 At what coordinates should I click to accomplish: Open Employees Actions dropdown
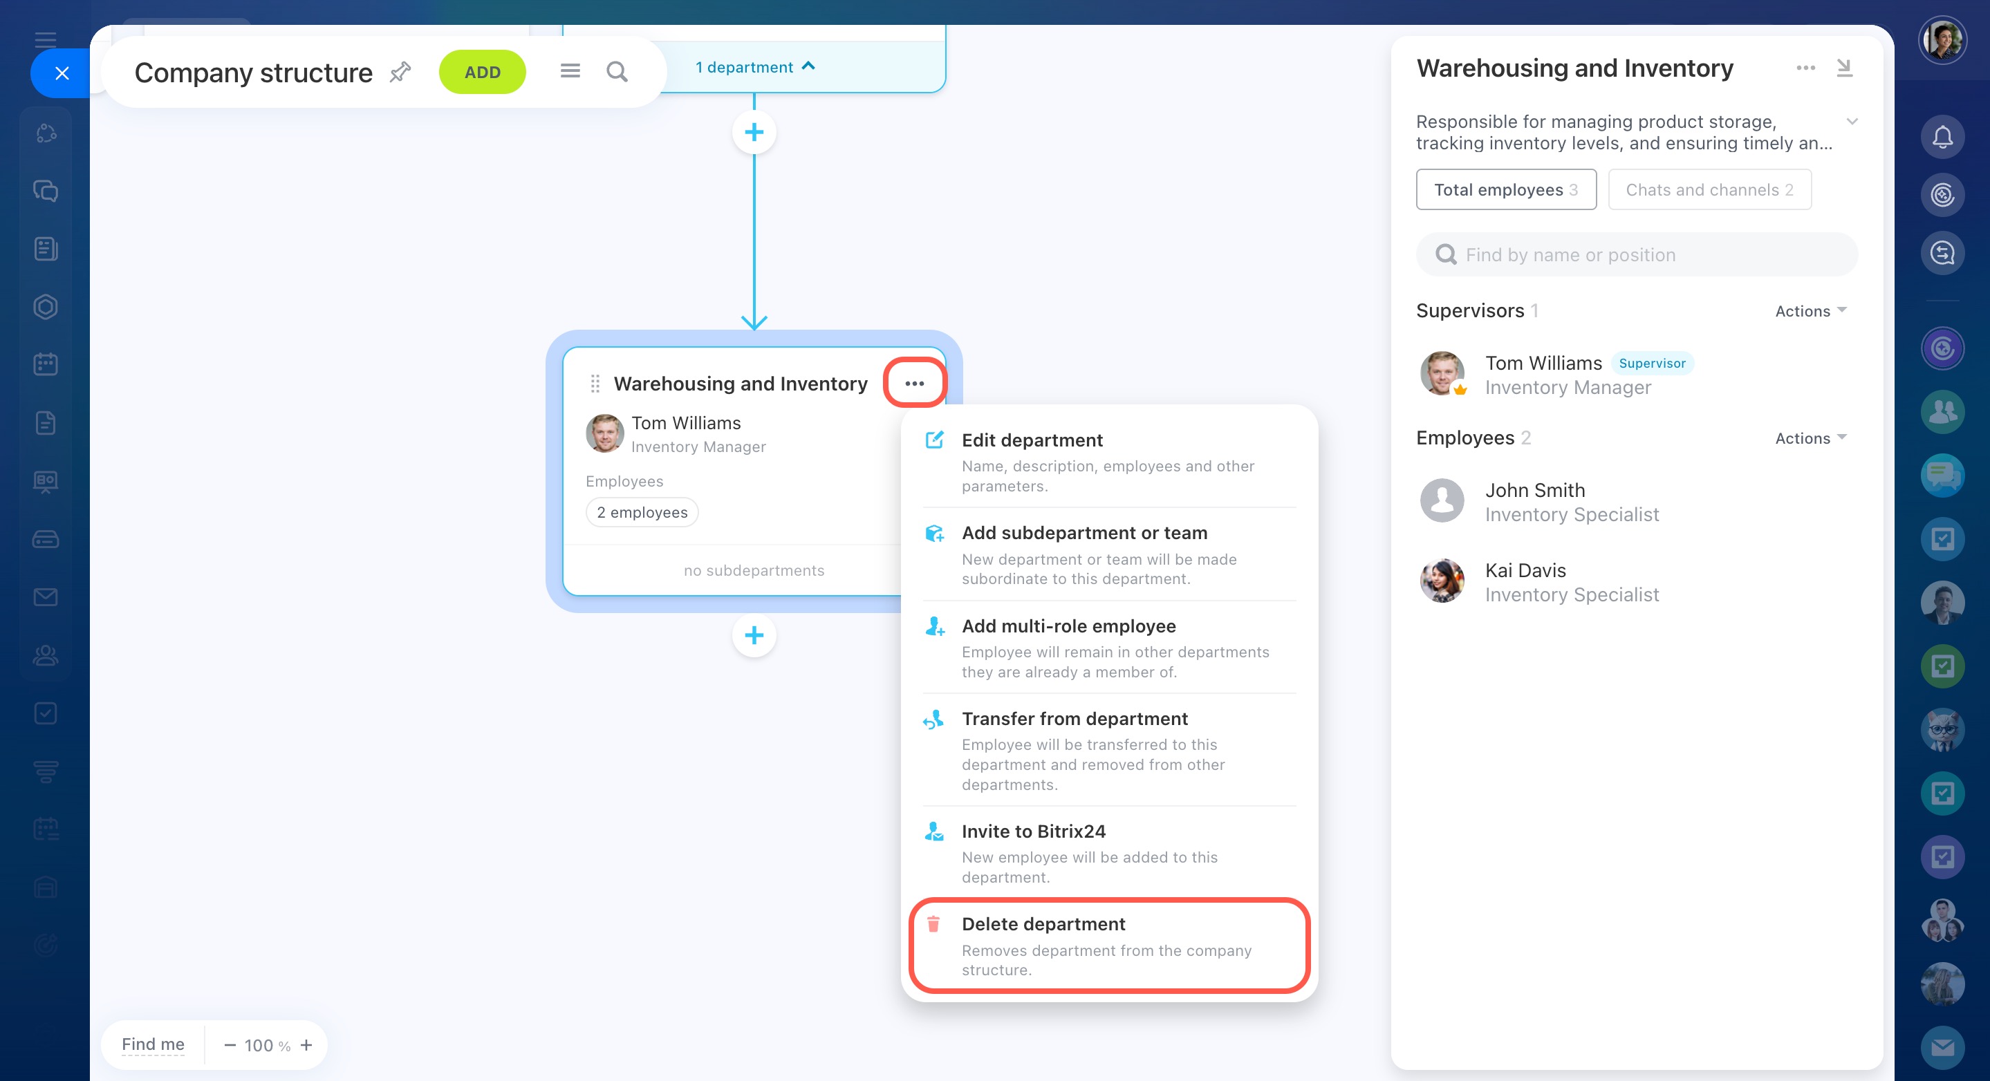click(1811, 438)
